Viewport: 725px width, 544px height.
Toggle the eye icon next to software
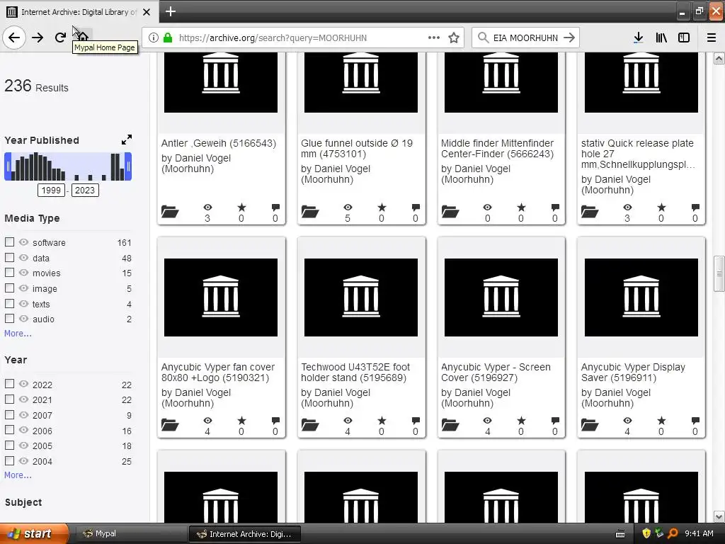tap(23, 242)
